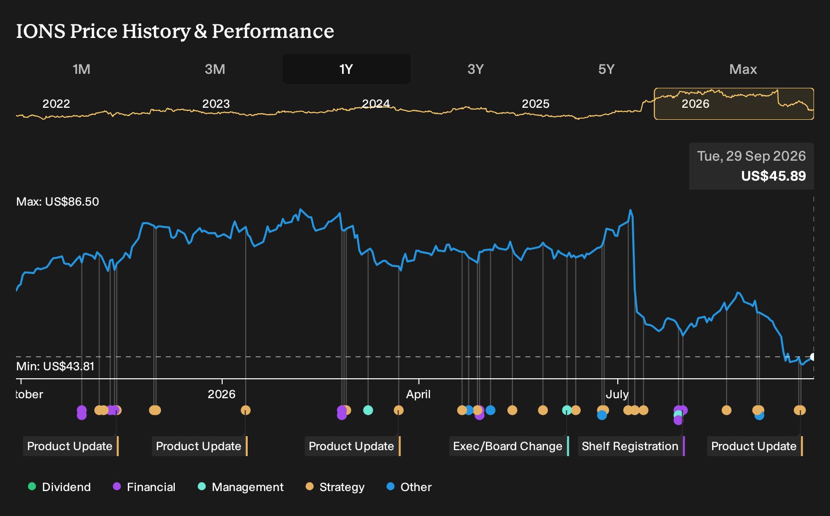830x516 pixels.
Task: Click the 2023 label in overview chart
Action: pos(216,104)
